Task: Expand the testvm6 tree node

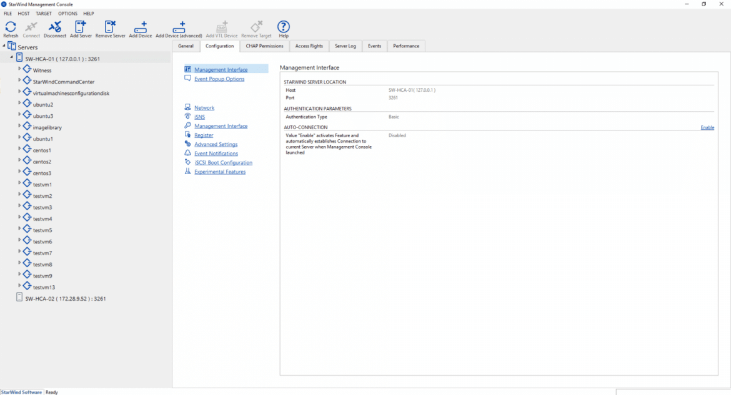Action: pos(19,240)
